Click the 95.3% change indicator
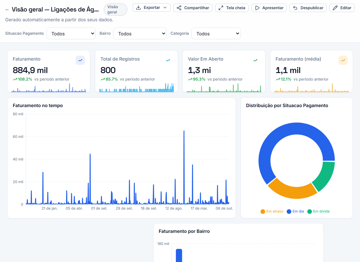This screenshot has height=262, width=360. tap(197, 79)
